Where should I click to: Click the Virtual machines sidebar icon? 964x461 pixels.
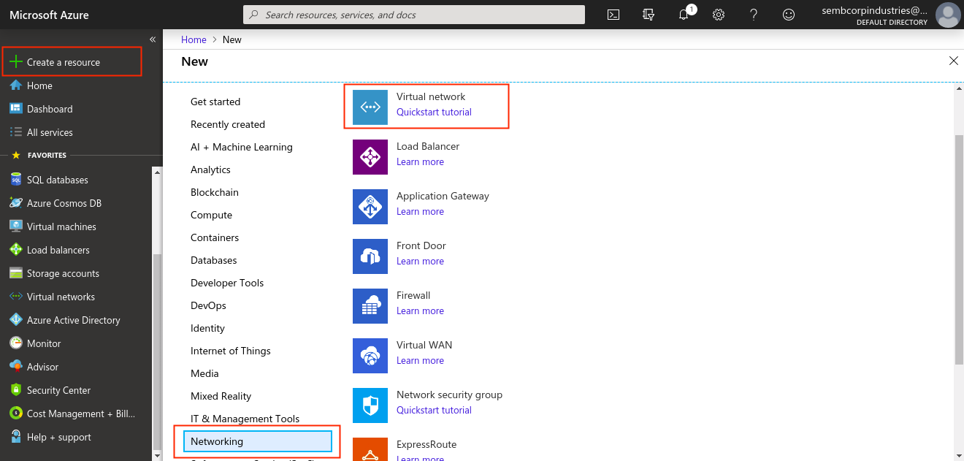point(16,226)
